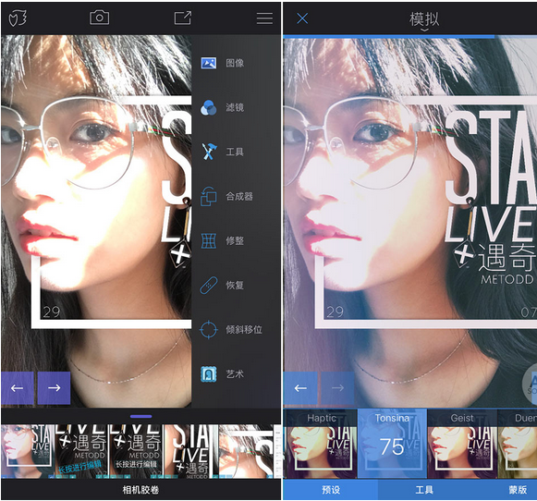Select the Haptic preset thumbnail
This screenshot has height=501, width=537.
[x=321, y=444]
